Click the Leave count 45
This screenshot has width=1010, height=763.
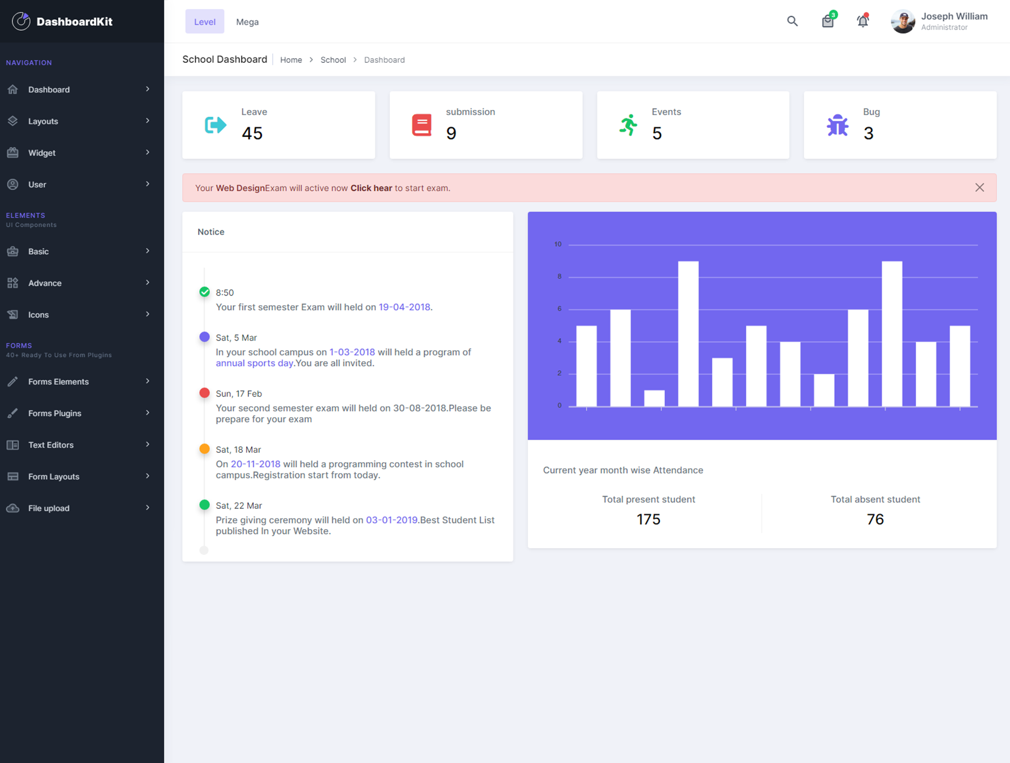tap(252, 133)
